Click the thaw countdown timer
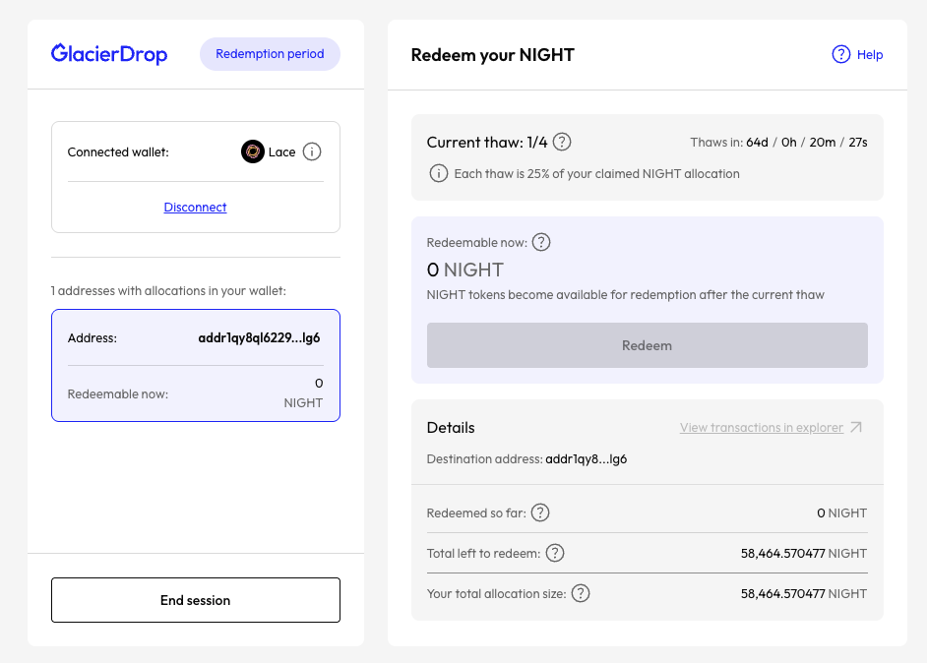This screenshot has width=927, height=663. point(806,143)
